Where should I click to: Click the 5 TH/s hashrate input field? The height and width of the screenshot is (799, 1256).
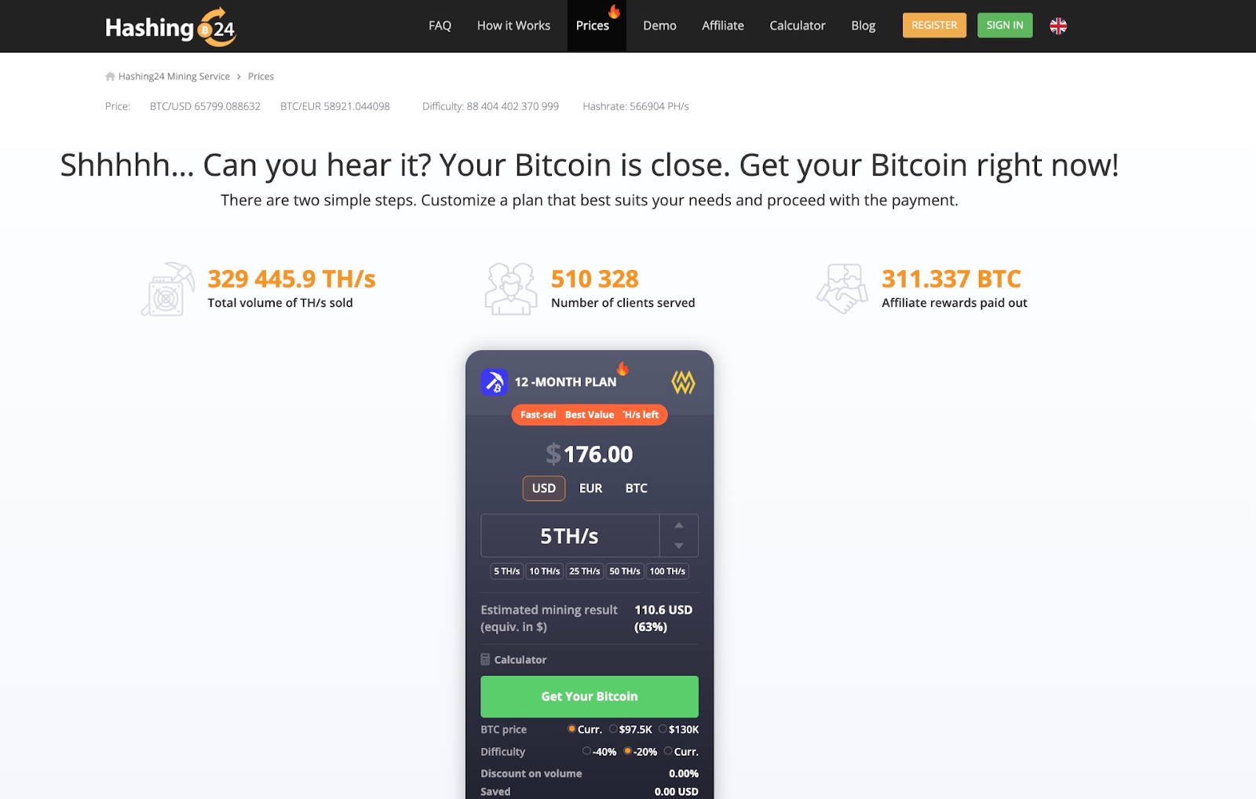(x=570, y=536)
